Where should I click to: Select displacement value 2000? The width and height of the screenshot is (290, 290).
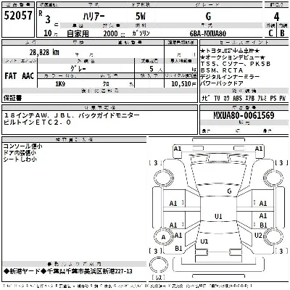pyautogui.click(x=110, y=33)
